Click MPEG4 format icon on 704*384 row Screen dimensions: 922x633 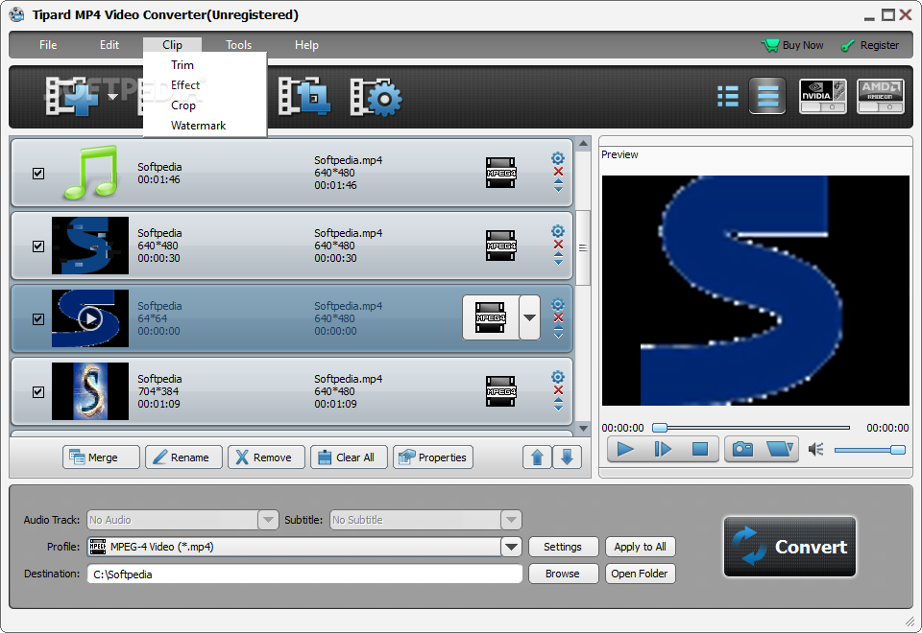click(x=500, y=391)
